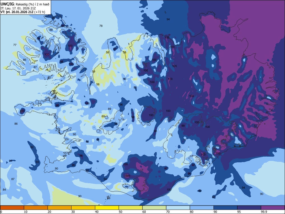
Task: Click the golden 30–40 legend swatch
Action: point(83,208)
